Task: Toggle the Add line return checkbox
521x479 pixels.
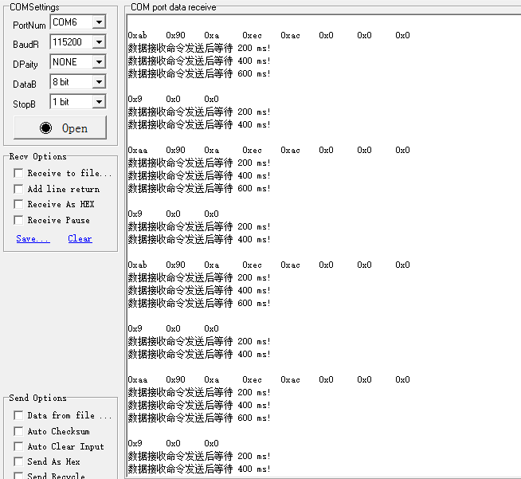Action: (x=18, y=189)
